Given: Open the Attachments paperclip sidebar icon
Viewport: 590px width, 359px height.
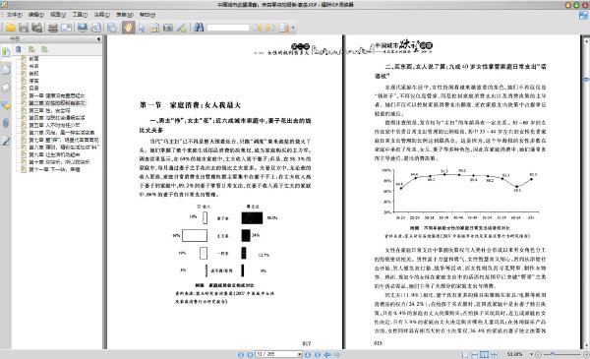Looking at the screenshot, I should (6, 123).
